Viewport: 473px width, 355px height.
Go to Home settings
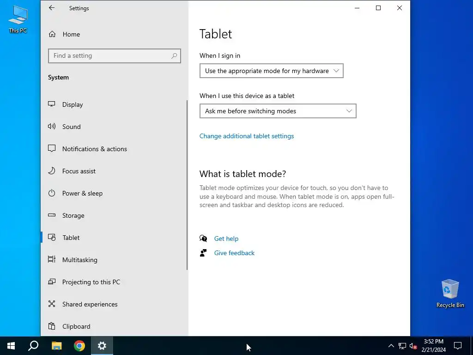click(x=115, y=34)
